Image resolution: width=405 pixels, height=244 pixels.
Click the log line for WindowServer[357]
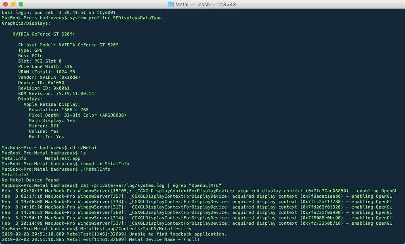pos(197,197)
